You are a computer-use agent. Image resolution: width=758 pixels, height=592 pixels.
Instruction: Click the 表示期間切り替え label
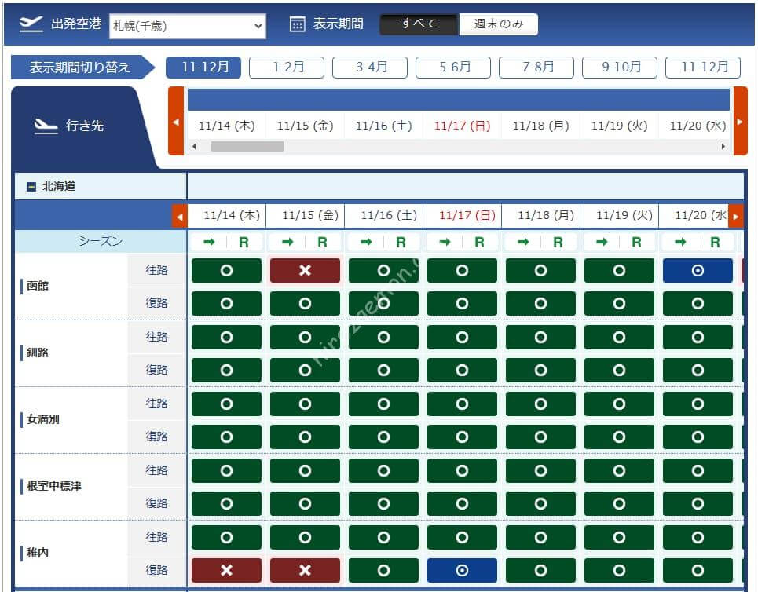[80, 68]
